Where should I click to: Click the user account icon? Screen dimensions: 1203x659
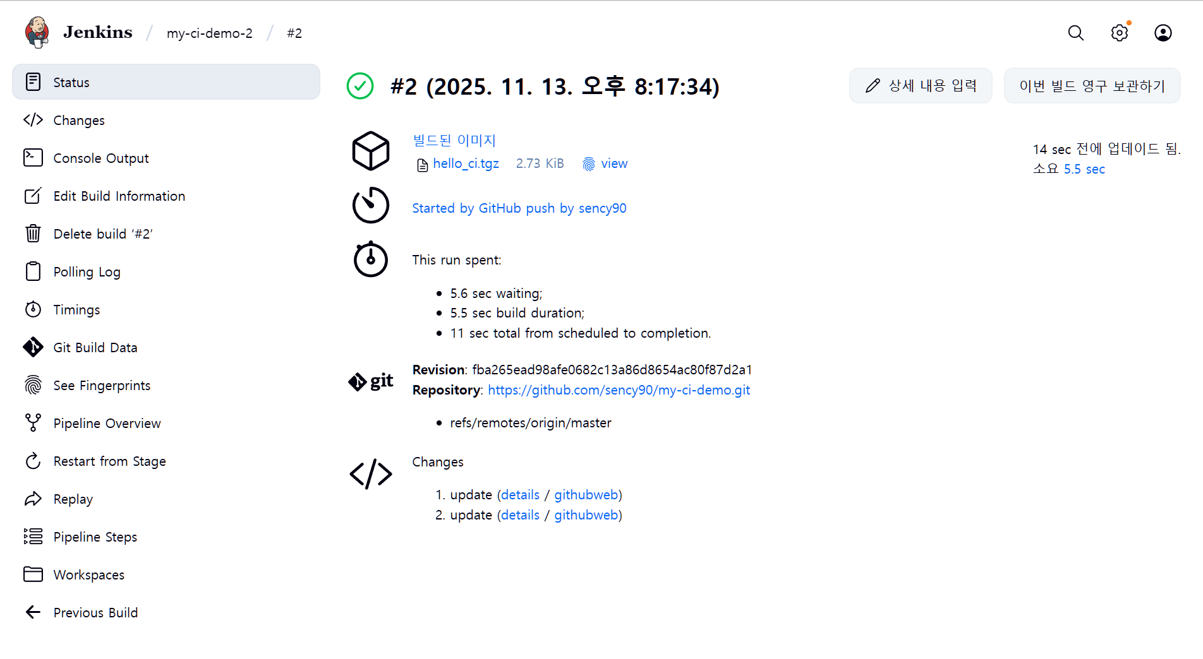point(1163,33)
